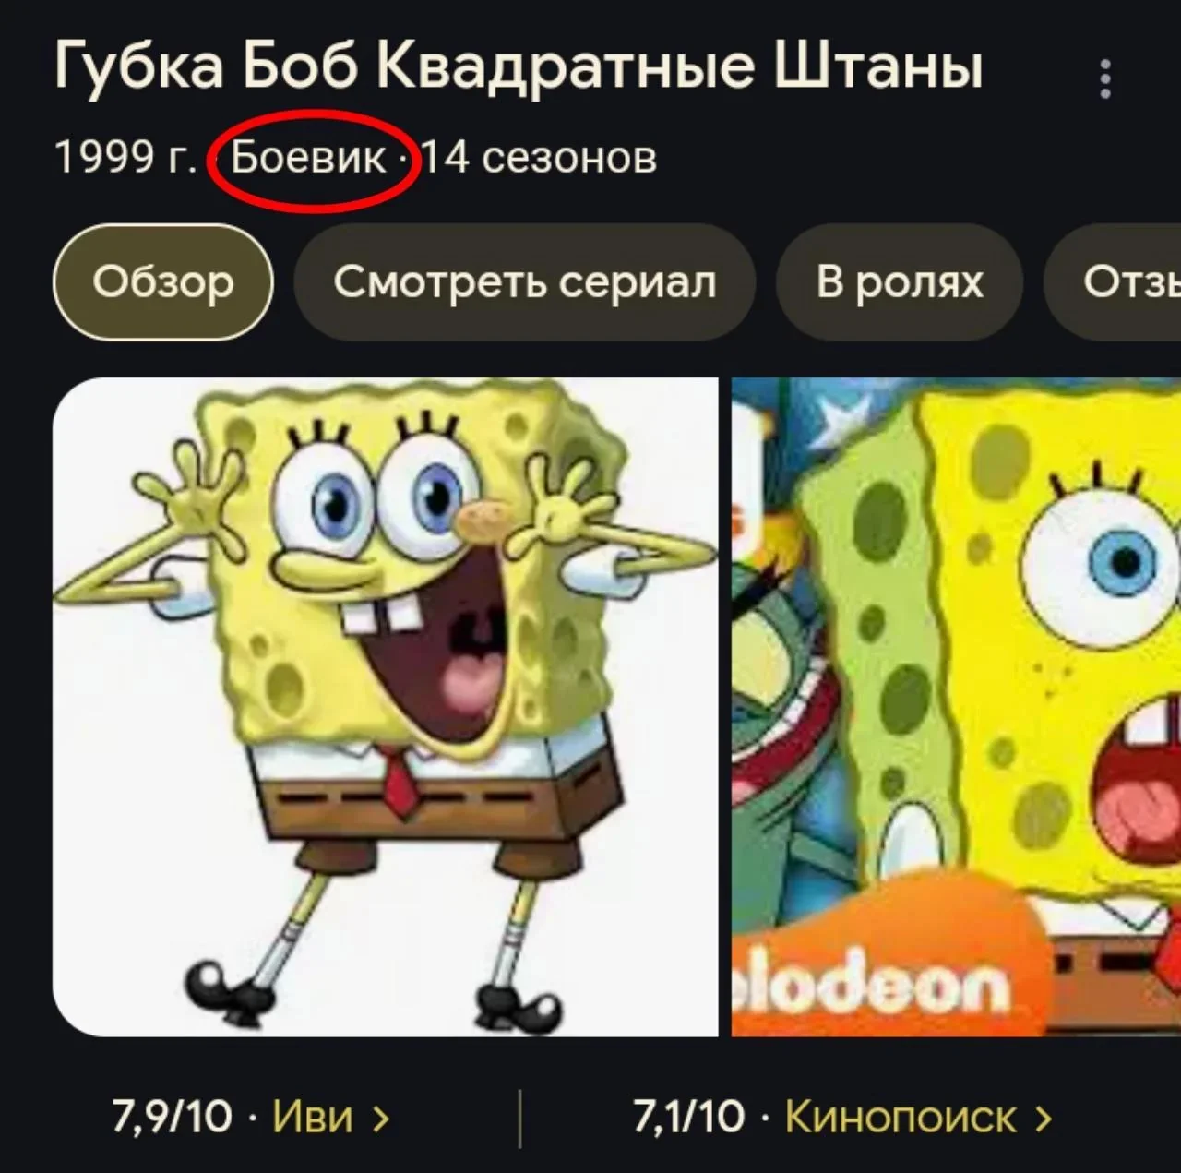Open the first SpongeBob image thumbnail
Screen dimensions: 1181x1173
[x=386, y=707]
